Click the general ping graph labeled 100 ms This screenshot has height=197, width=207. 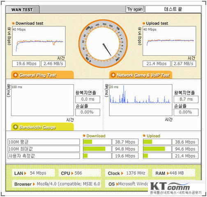tap(42, 100)
